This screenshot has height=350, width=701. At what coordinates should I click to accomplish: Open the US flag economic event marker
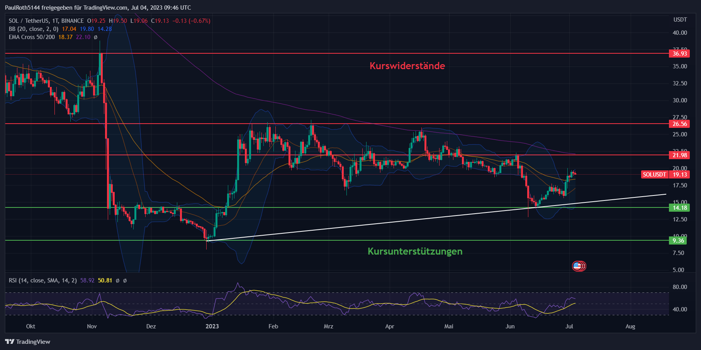point(577,266)
